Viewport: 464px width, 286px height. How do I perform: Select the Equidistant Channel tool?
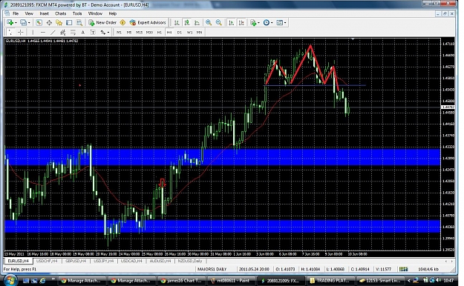click(63, 32)
